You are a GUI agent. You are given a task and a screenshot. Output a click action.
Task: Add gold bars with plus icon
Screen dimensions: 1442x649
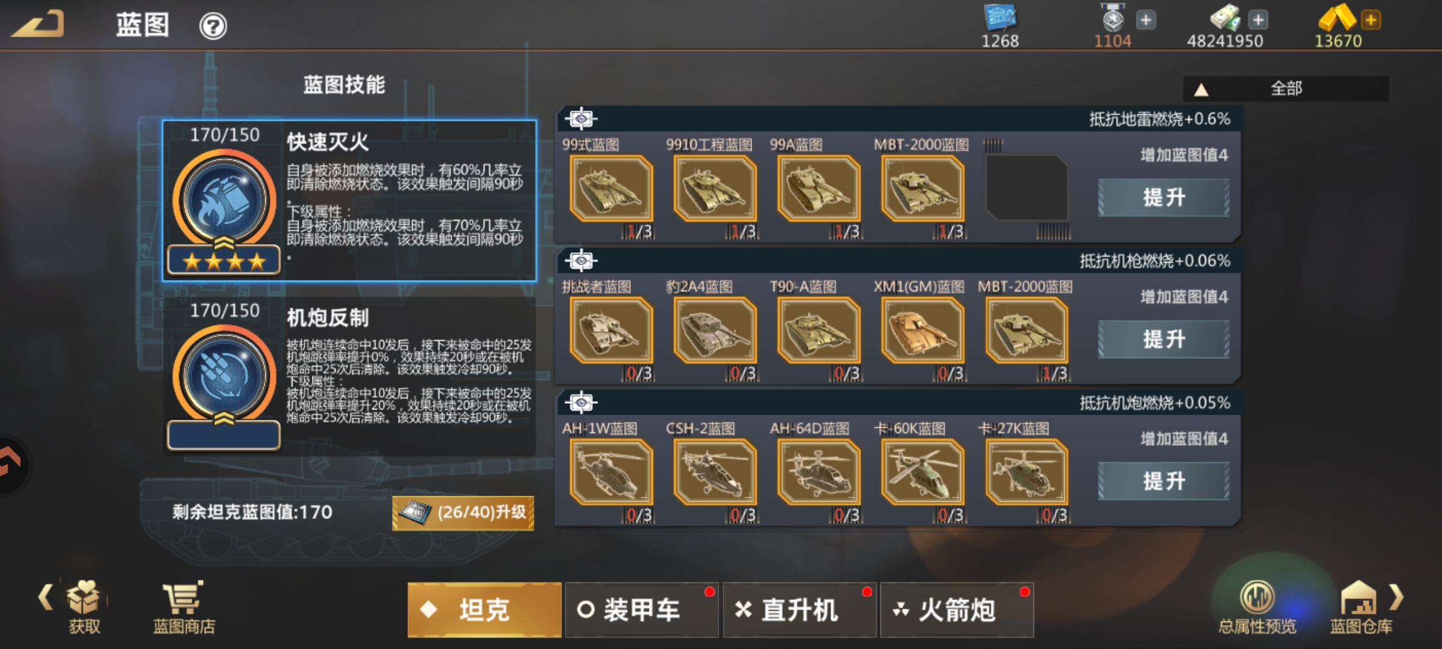pyautogui.click(x=1371, y=20)
